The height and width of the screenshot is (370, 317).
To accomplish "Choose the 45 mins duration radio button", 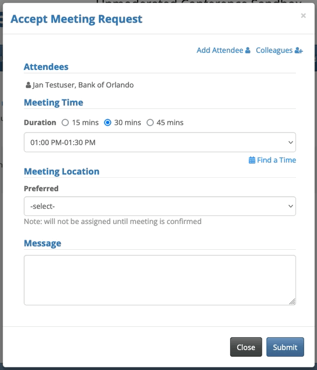I will (x=150, y=123).
